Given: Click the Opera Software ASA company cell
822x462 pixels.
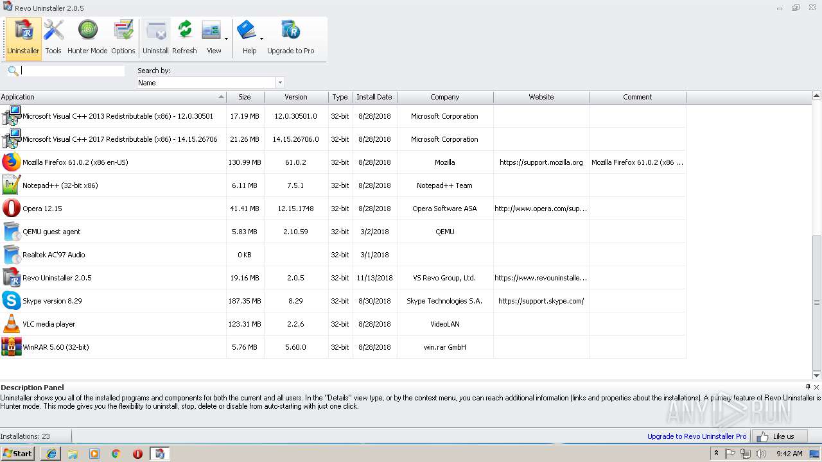Looking at the screenshot, I should click(445, 209).
